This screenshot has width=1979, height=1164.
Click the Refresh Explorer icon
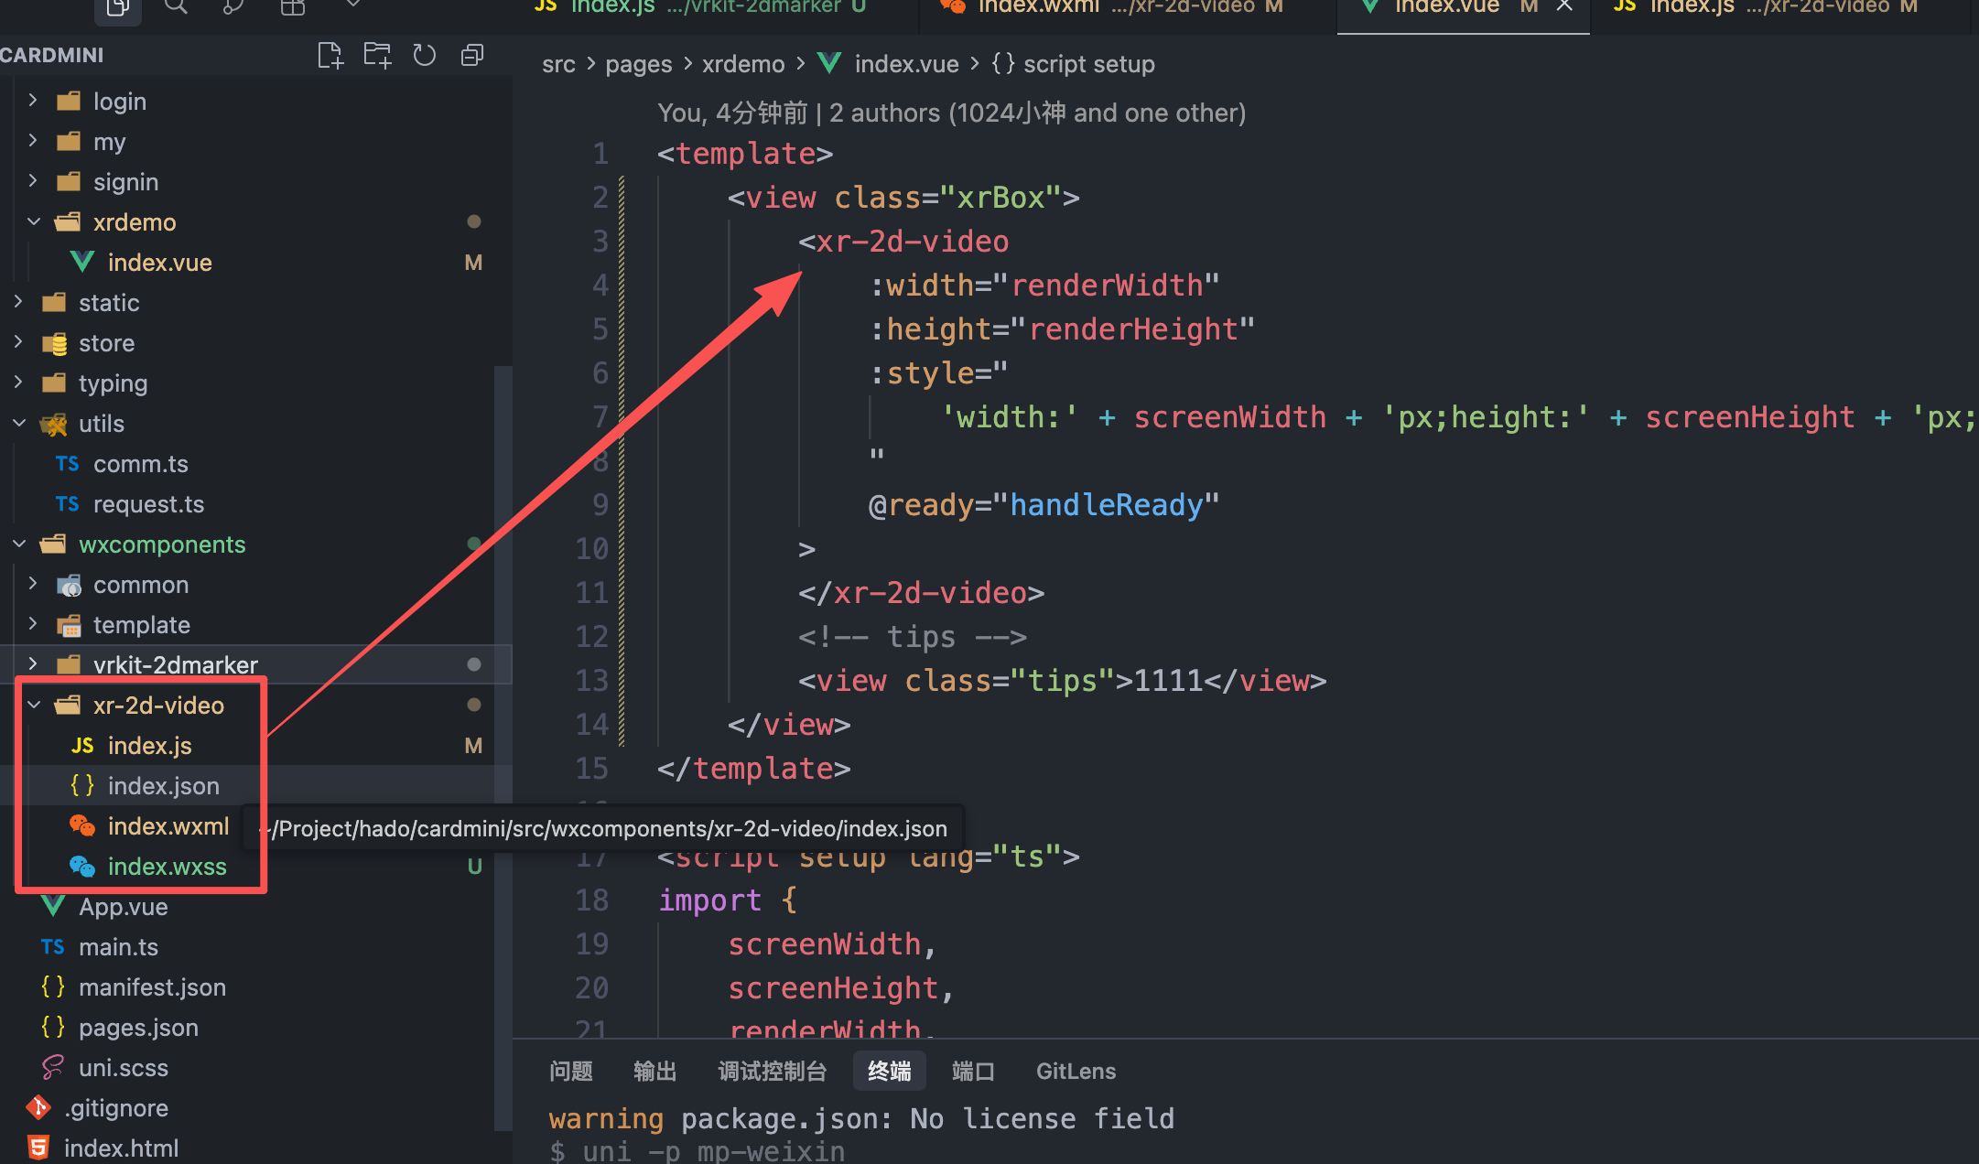(424, 56)
